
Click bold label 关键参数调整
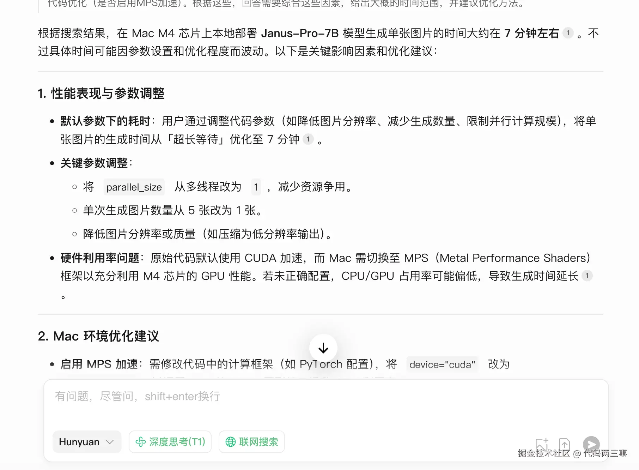pyautogui.click(x=94, y=163)
